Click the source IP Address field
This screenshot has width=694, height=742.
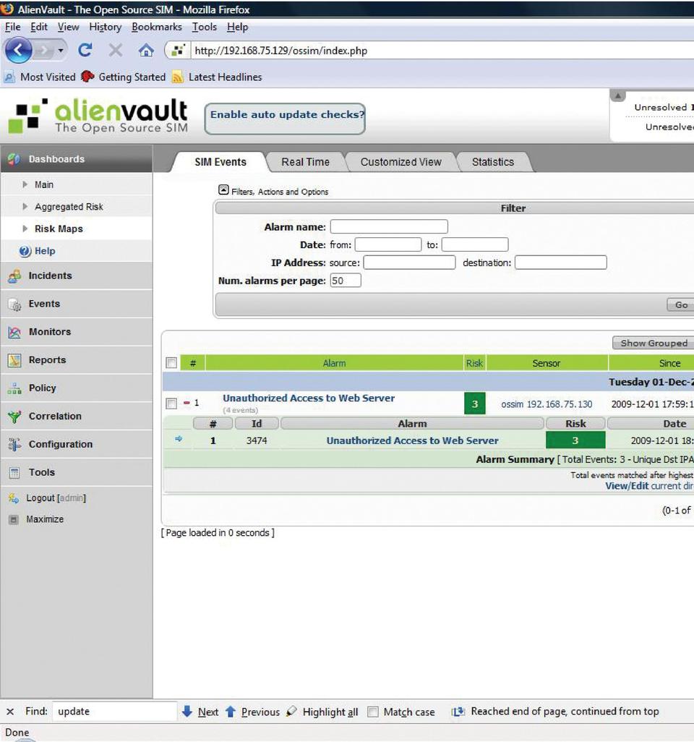click(409, 263)
